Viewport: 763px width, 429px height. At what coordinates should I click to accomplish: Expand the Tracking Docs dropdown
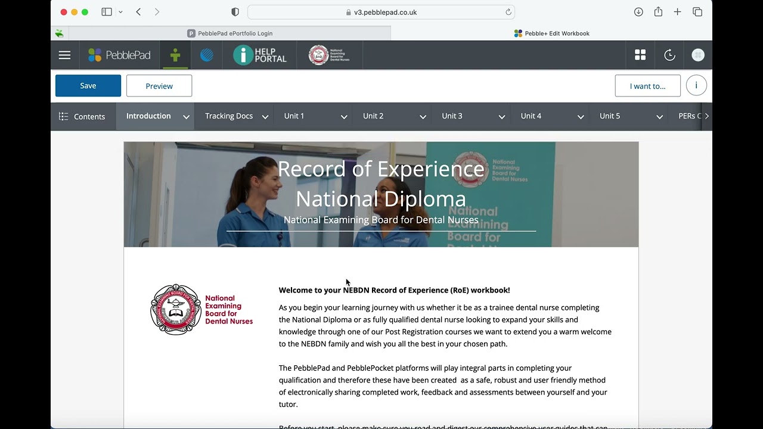click(x=265, y=117)
